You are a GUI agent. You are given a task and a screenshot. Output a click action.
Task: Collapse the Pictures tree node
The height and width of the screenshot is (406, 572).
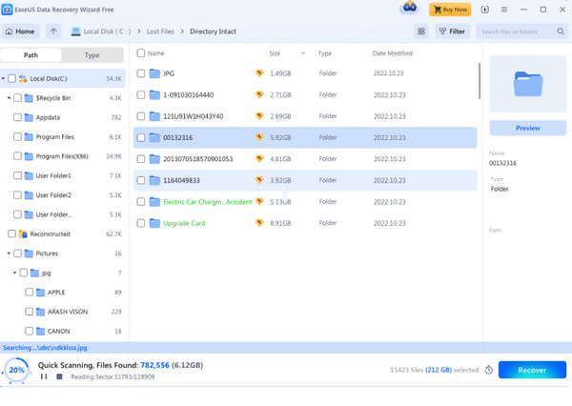tap(9, 254)
